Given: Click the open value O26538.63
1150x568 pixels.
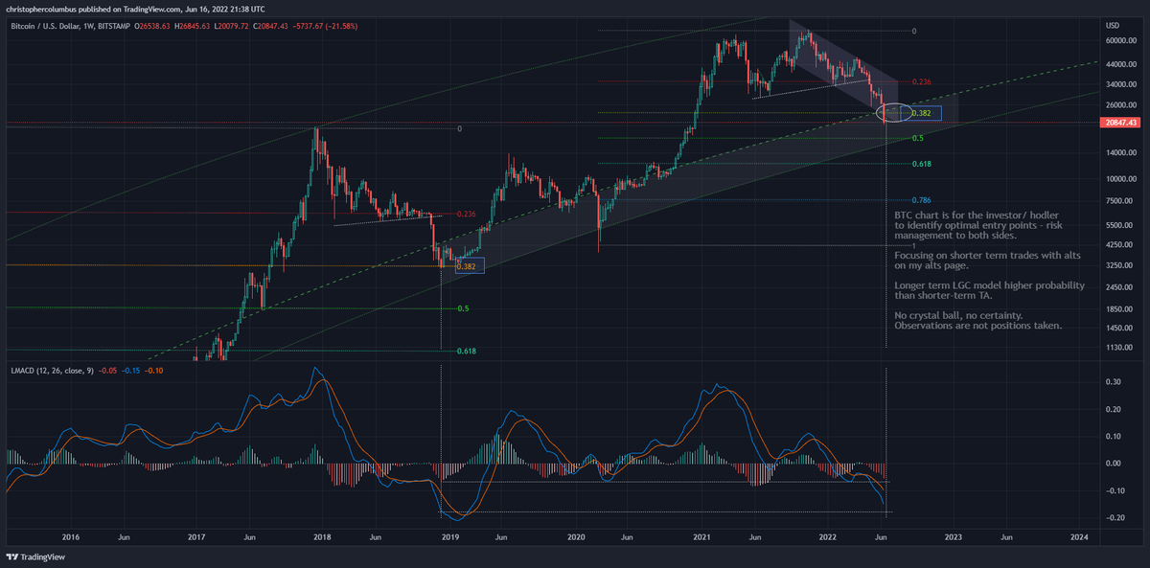Looking at the screenshot, I should (154, 25).
